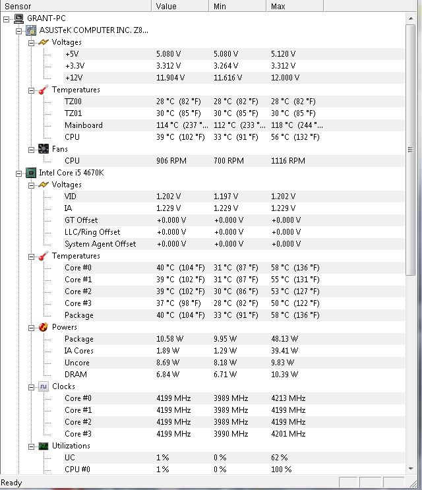The width and height of the screenshot is (422, 490).
Task: Collapse the CPU Voltages group
Action: pyautogui.click(x=31, y=185)
